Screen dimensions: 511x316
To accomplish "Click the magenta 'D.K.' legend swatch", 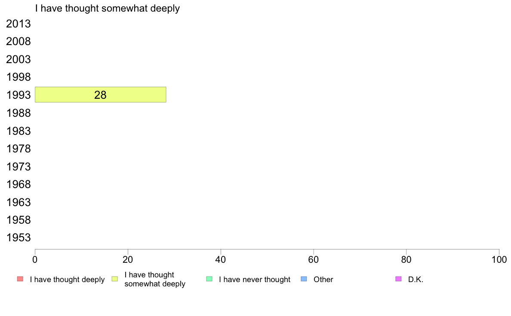I will [x=398, y=279].
